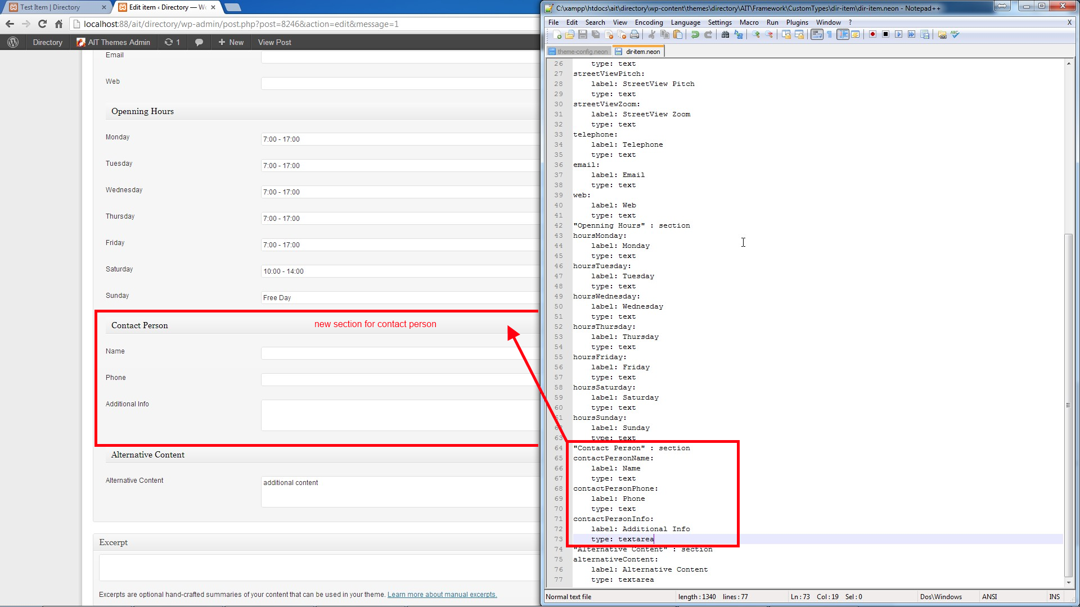Zoom in on the text in Notepad++

[756, 34]
